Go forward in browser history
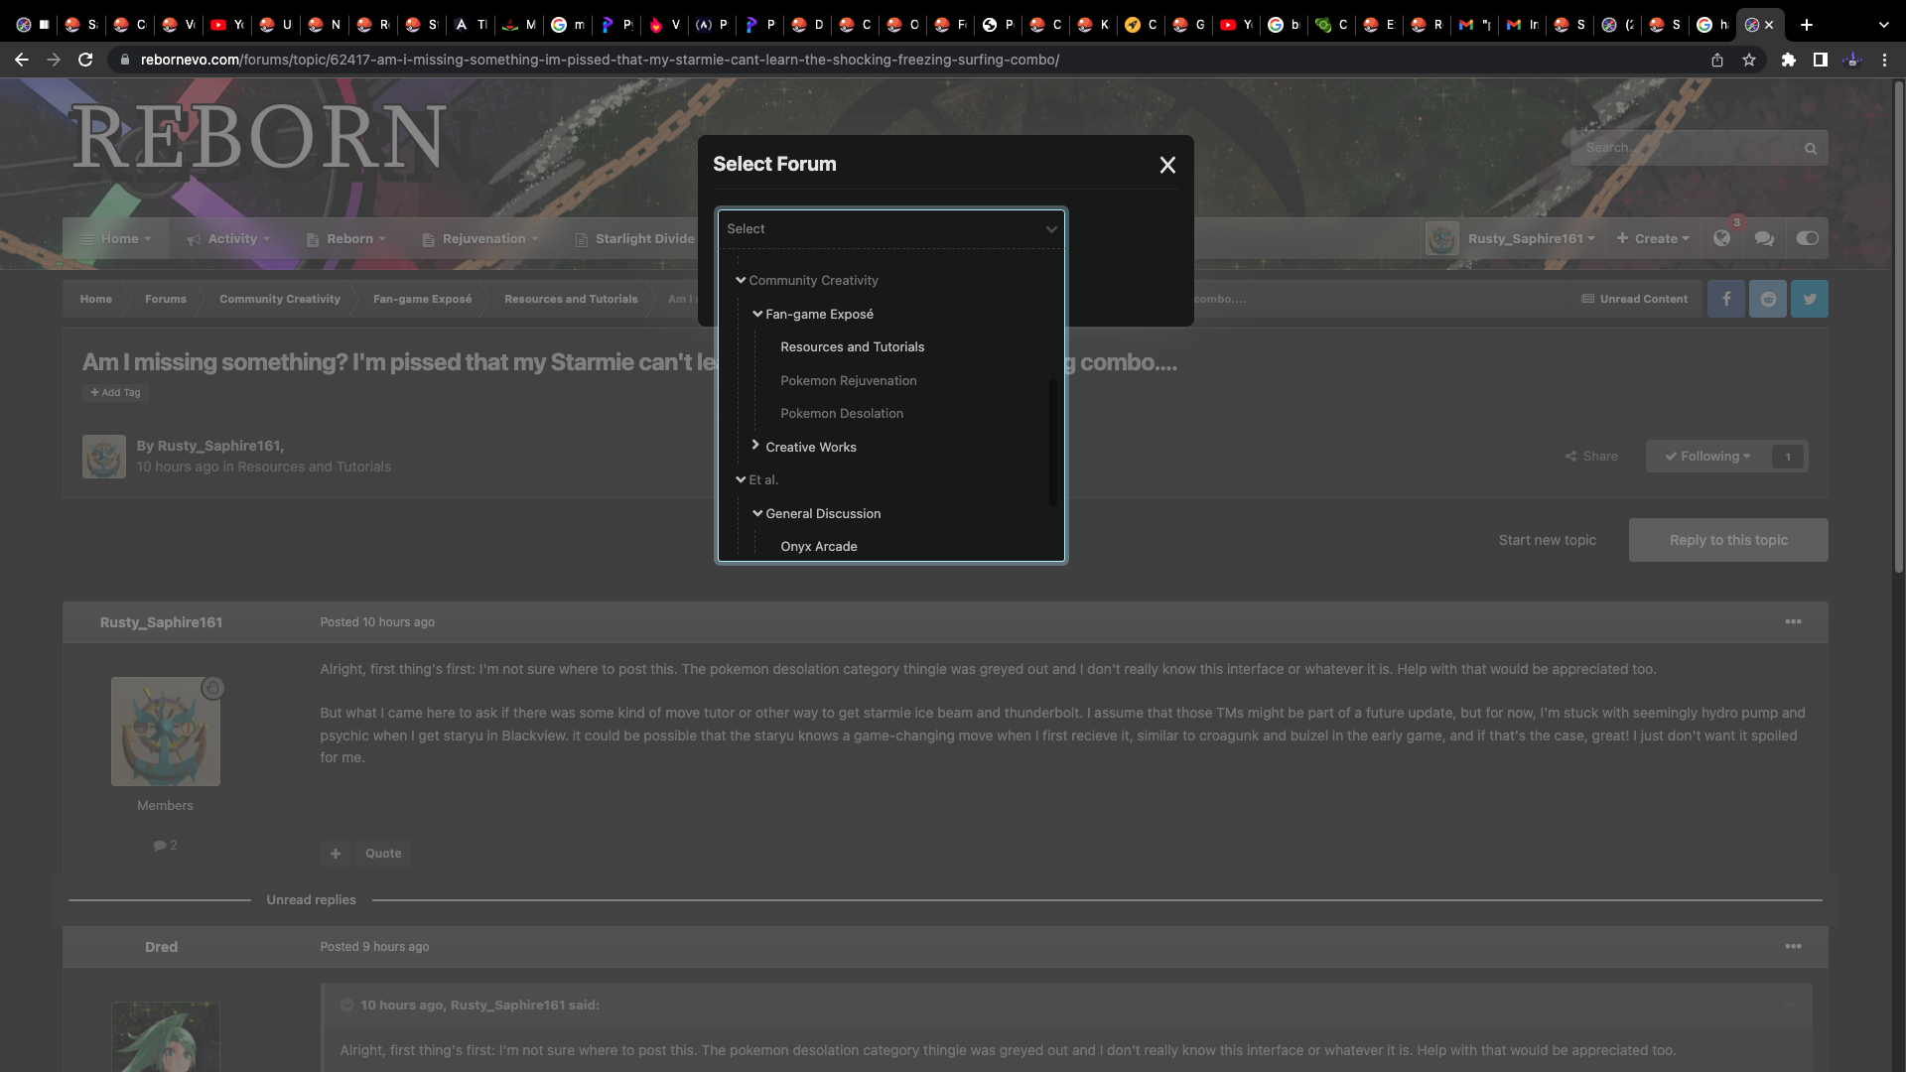 [x=54, y=60]
